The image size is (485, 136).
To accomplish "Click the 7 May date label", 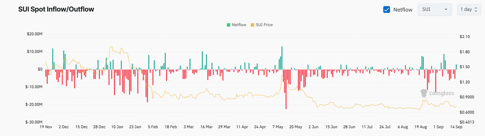I will (x=278, y=127).
